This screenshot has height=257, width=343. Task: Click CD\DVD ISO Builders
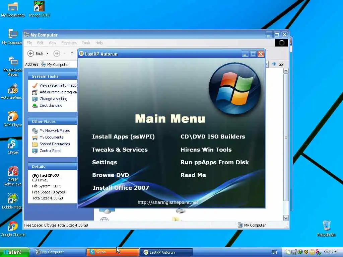[213, 137]
